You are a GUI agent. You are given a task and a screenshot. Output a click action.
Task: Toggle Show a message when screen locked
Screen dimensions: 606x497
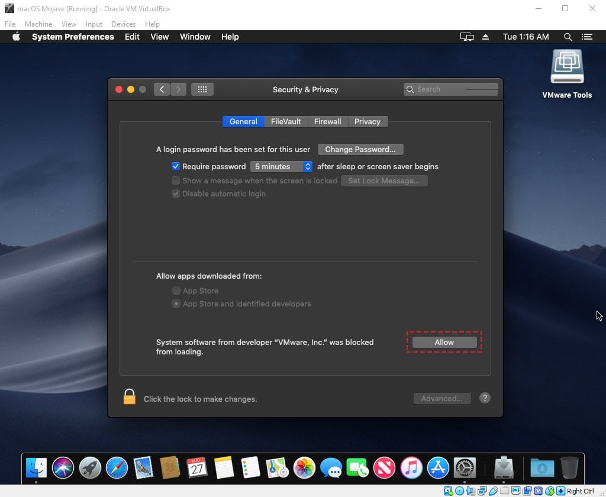176,180
